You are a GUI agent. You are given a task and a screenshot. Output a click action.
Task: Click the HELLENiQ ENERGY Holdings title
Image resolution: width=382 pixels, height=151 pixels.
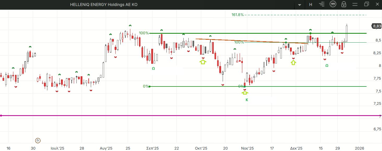(104, 5)
